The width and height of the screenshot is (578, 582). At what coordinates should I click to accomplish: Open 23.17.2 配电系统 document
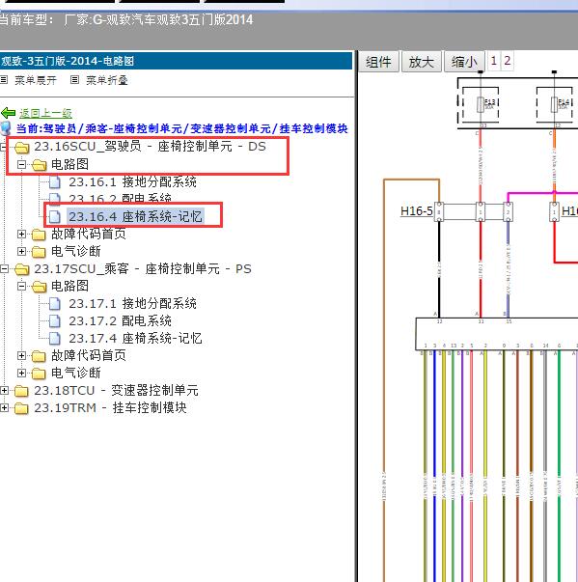click(121, 320)
